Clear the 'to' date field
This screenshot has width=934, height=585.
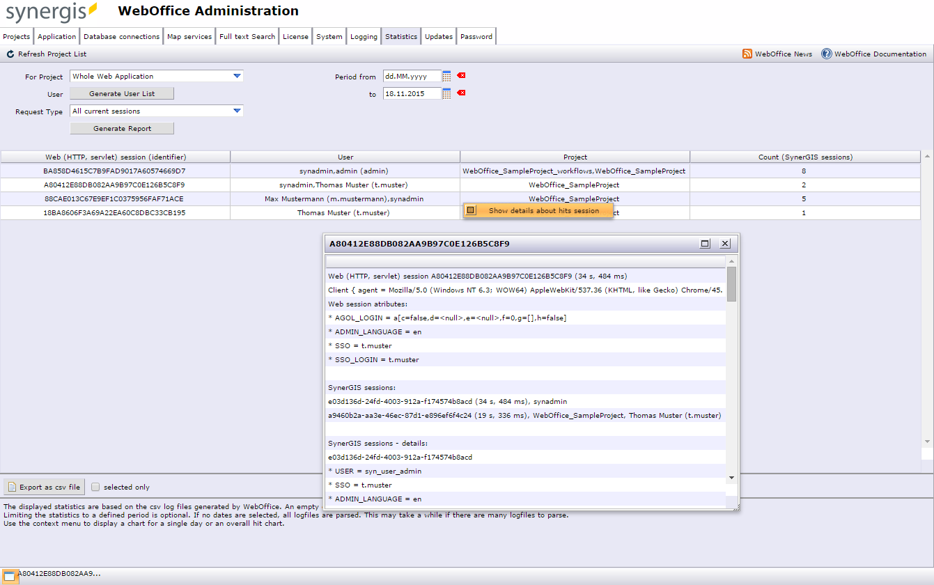click(x=460, y=93)
